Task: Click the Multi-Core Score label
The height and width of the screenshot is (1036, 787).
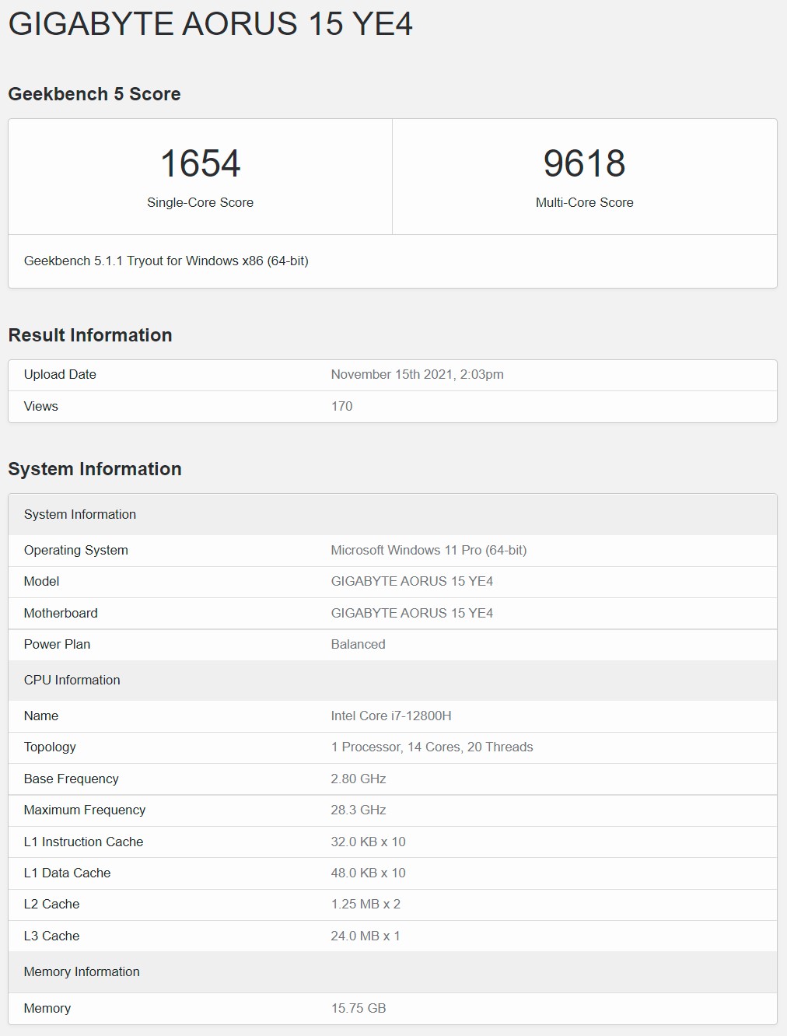Action: click(585, 202)
